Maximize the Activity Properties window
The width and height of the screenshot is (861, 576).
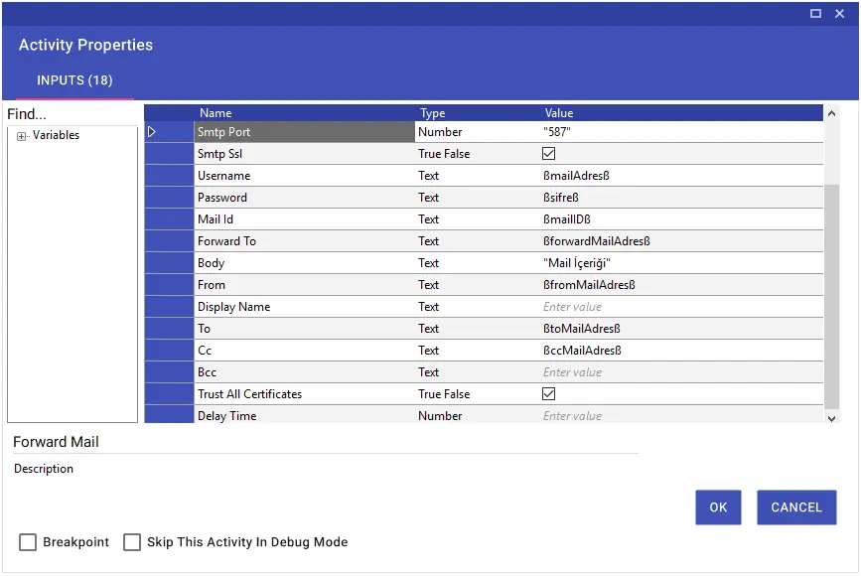815,13
